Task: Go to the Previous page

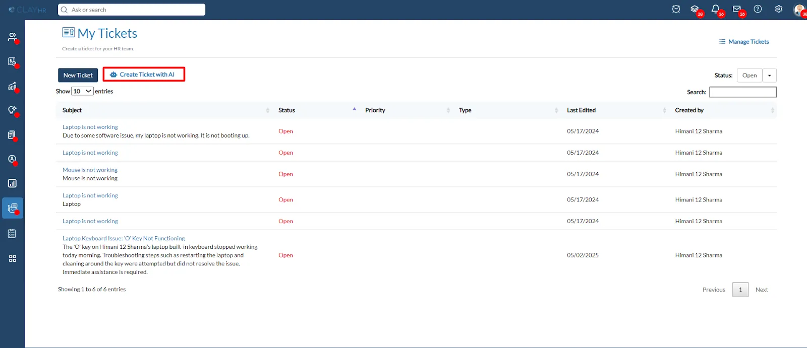Action: (714, 290)
